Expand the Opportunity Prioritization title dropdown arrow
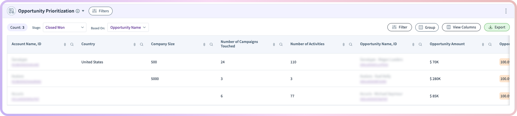517x116 pixels. [83, 11]
